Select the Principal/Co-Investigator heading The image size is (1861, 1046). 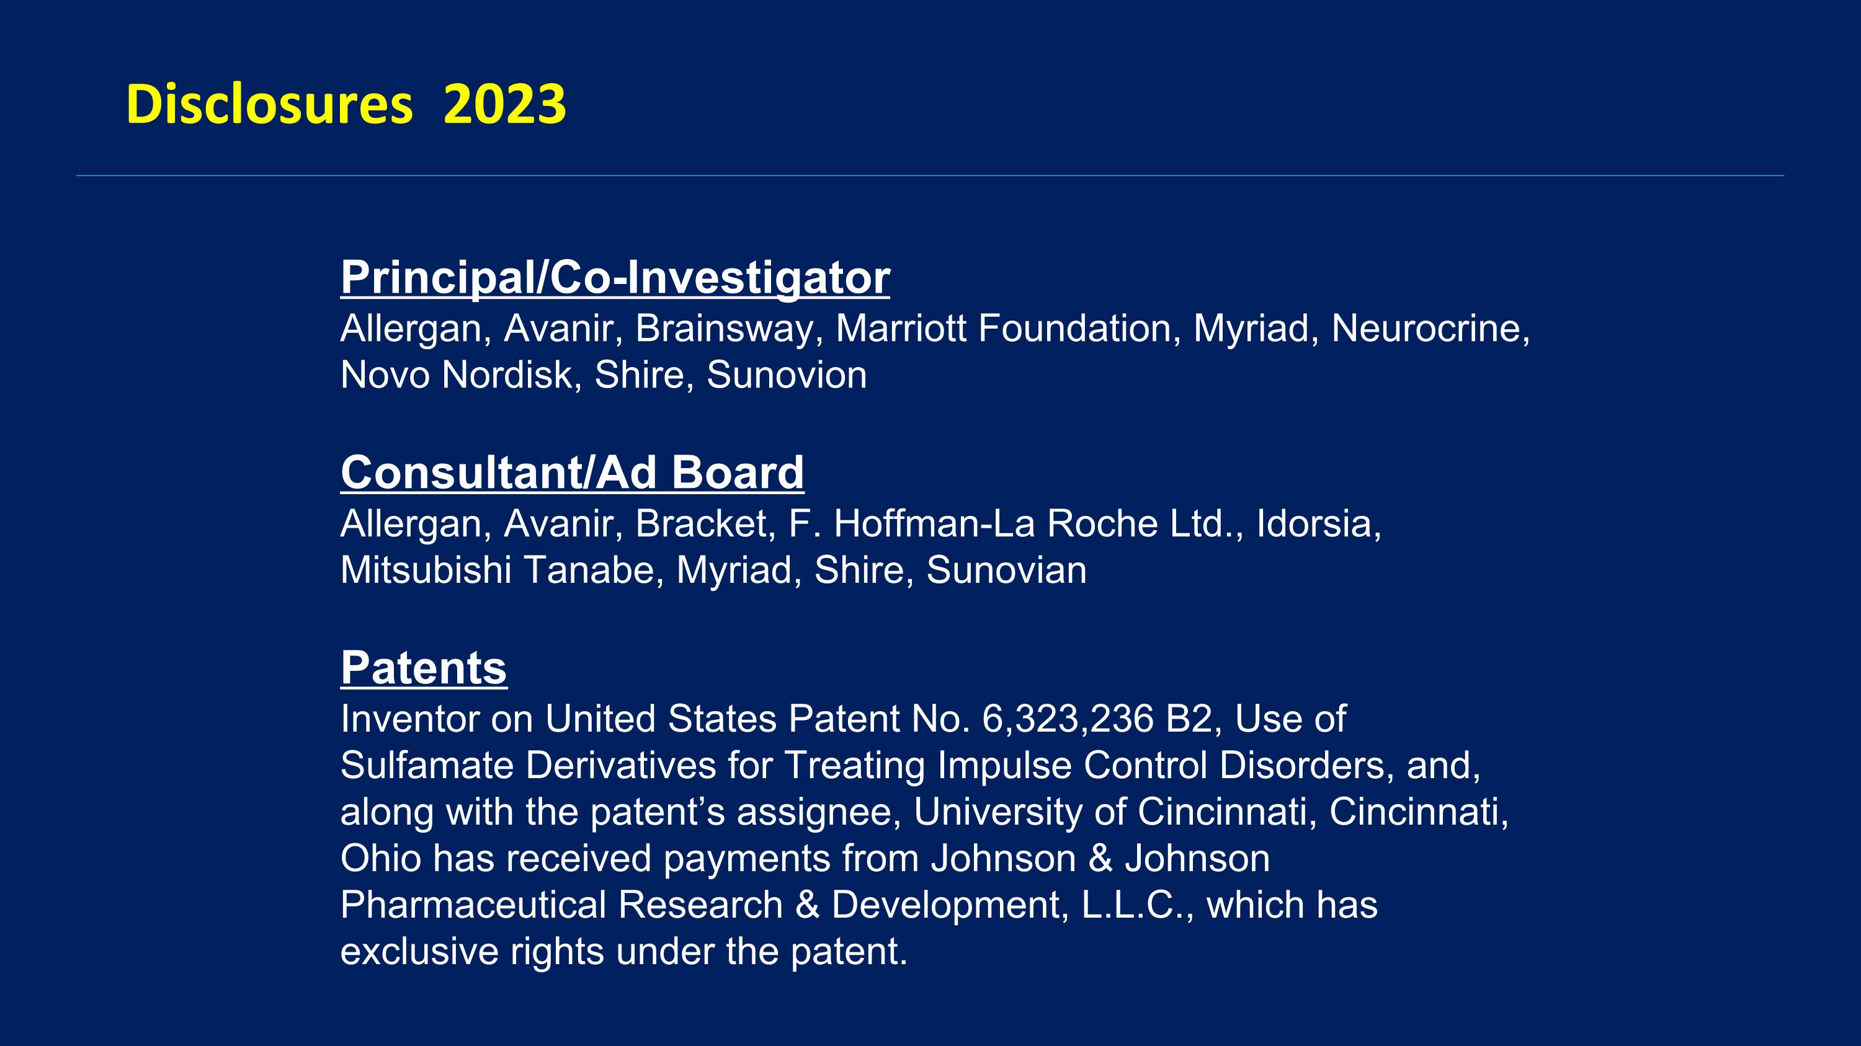pos(615,277)
